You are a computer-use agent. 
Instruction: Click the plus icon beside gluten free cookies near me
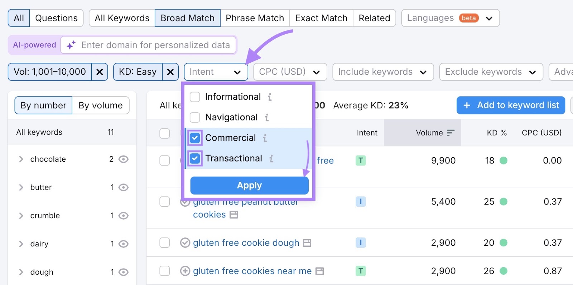[184, 271]
